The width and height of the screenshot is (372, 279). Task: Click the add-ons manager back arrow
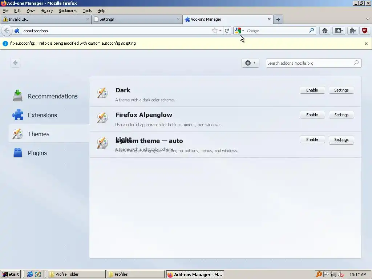(x=15, y=63)
